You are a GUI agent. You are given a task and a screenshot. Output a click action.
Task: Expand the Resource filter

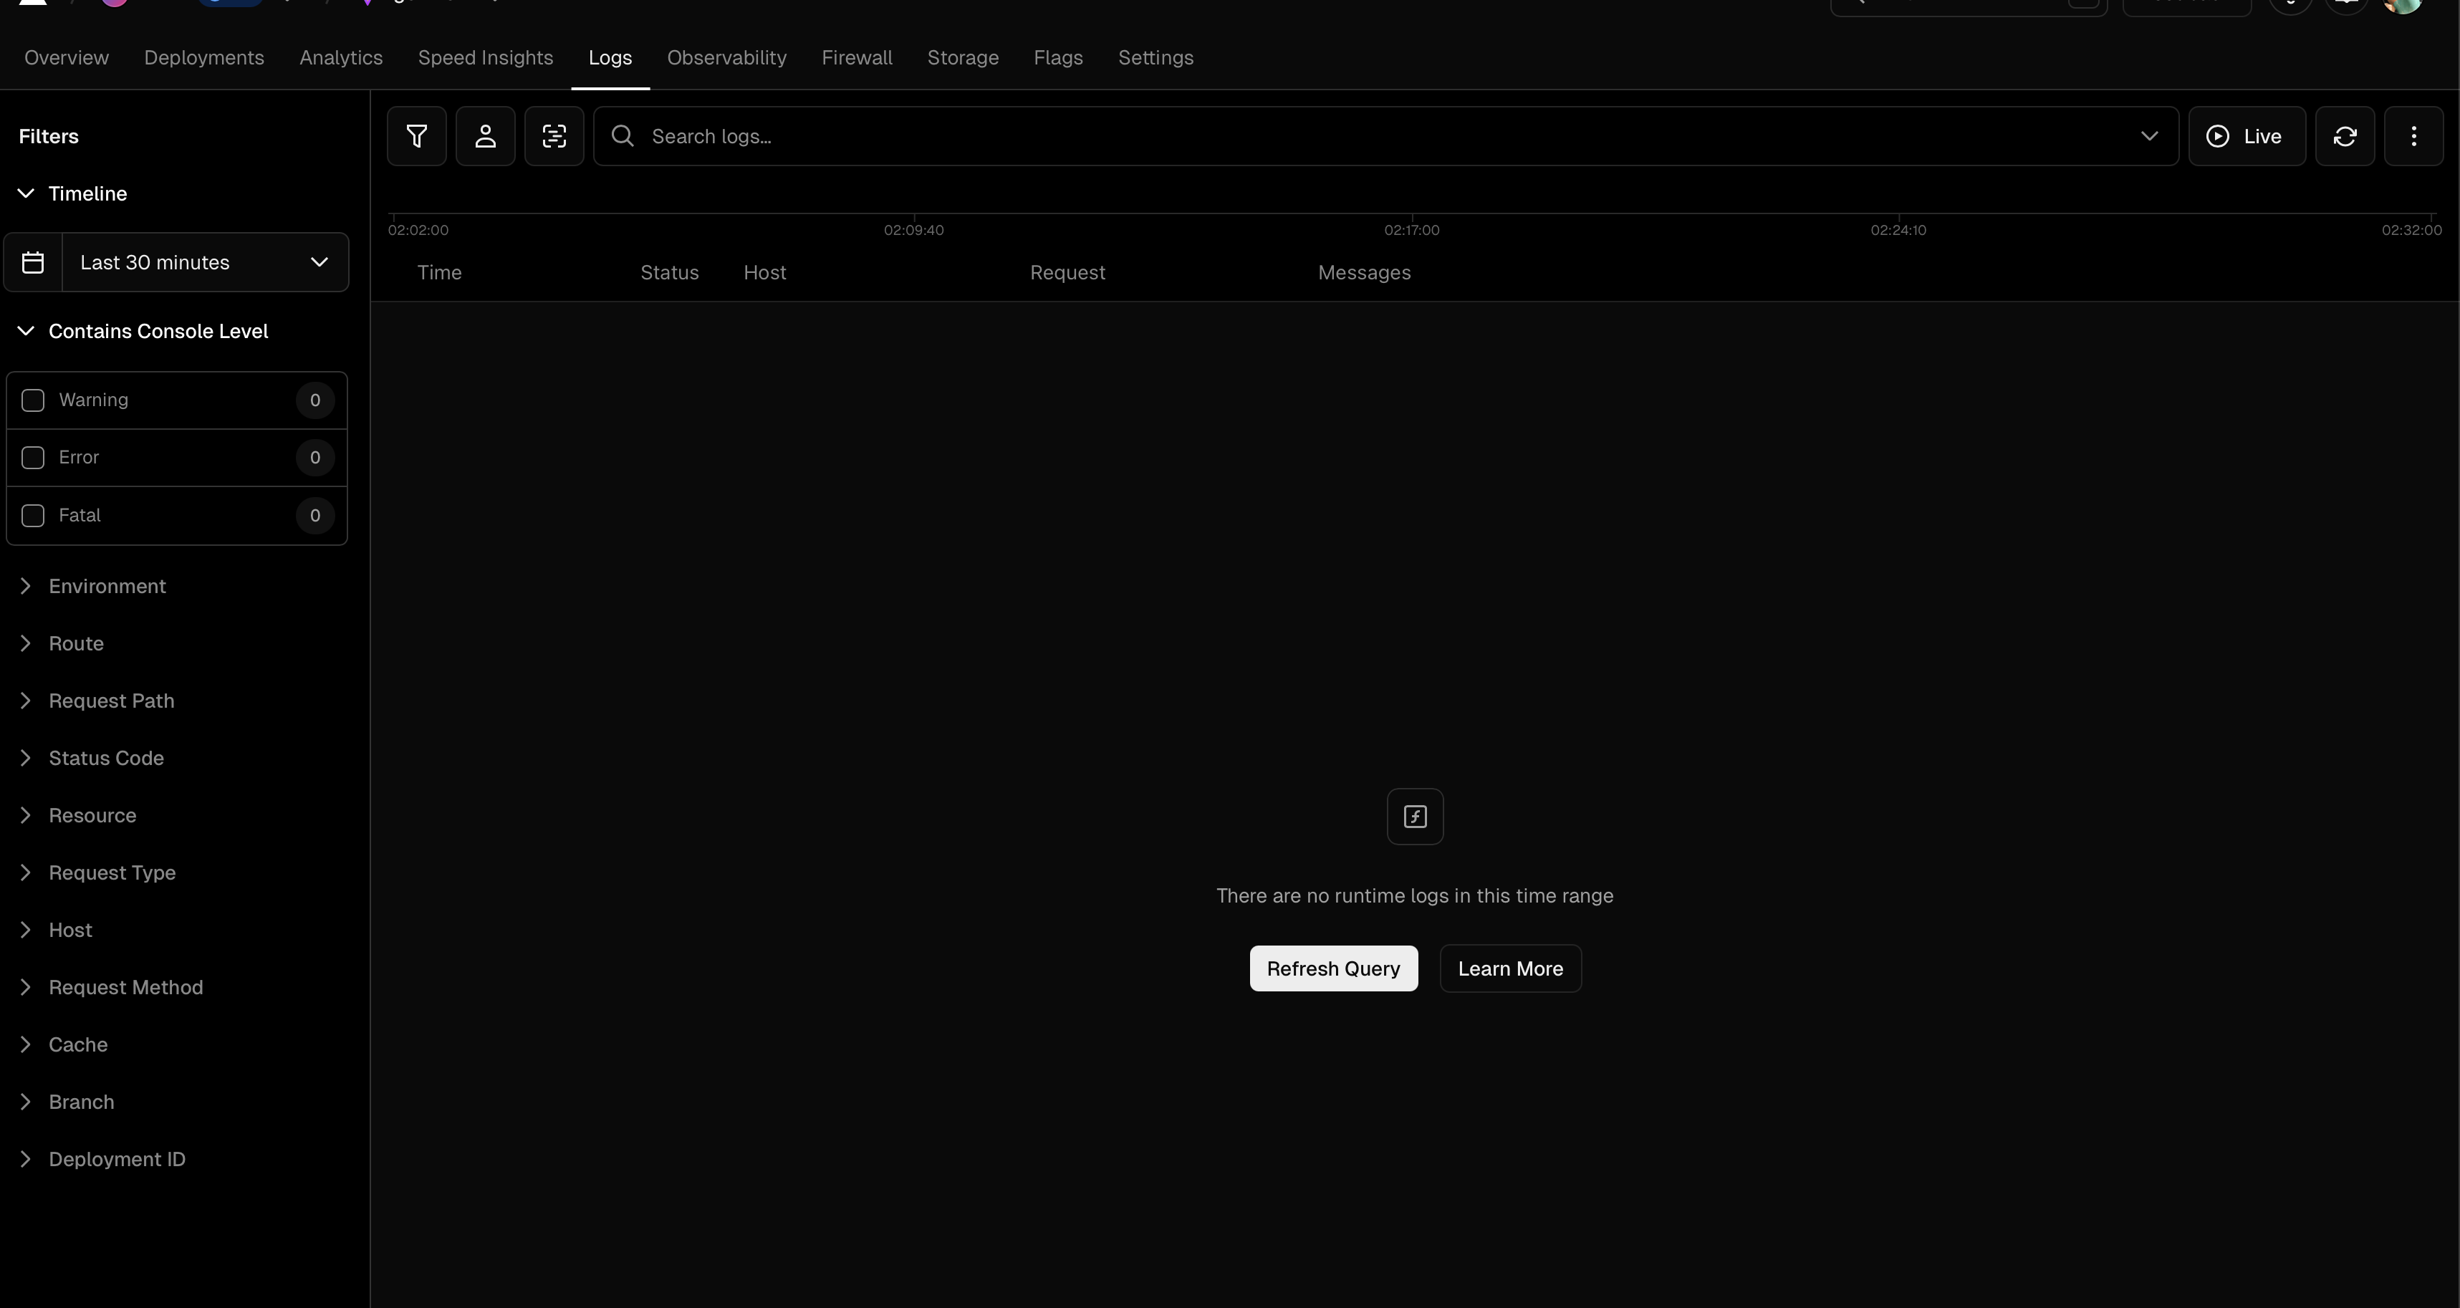78,815
